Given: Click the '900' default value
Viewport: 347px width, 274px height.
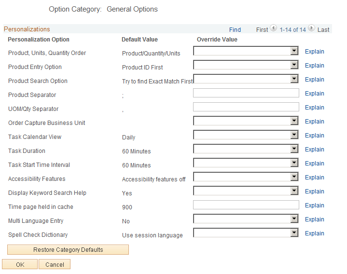Looking at the screenshot, I should pyautogui.click(x=127, y=207).
